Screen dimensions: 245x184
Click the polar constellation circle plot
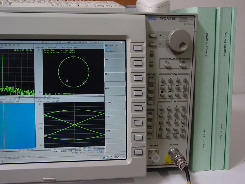[74, 72]
